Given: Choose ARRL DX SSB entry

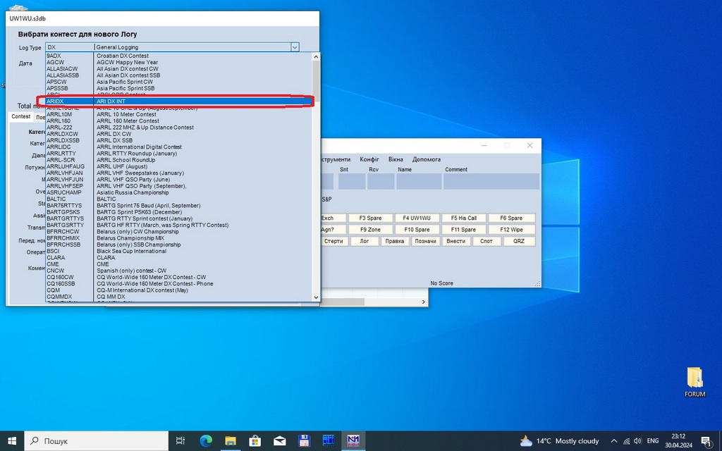Looking at the screenshot, I should (x=179, y=140).
